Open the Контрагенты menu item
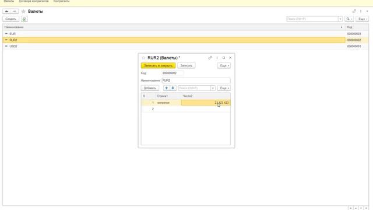Image resolution: width=373 pixels, height=210 pixels. click(61, 1)
